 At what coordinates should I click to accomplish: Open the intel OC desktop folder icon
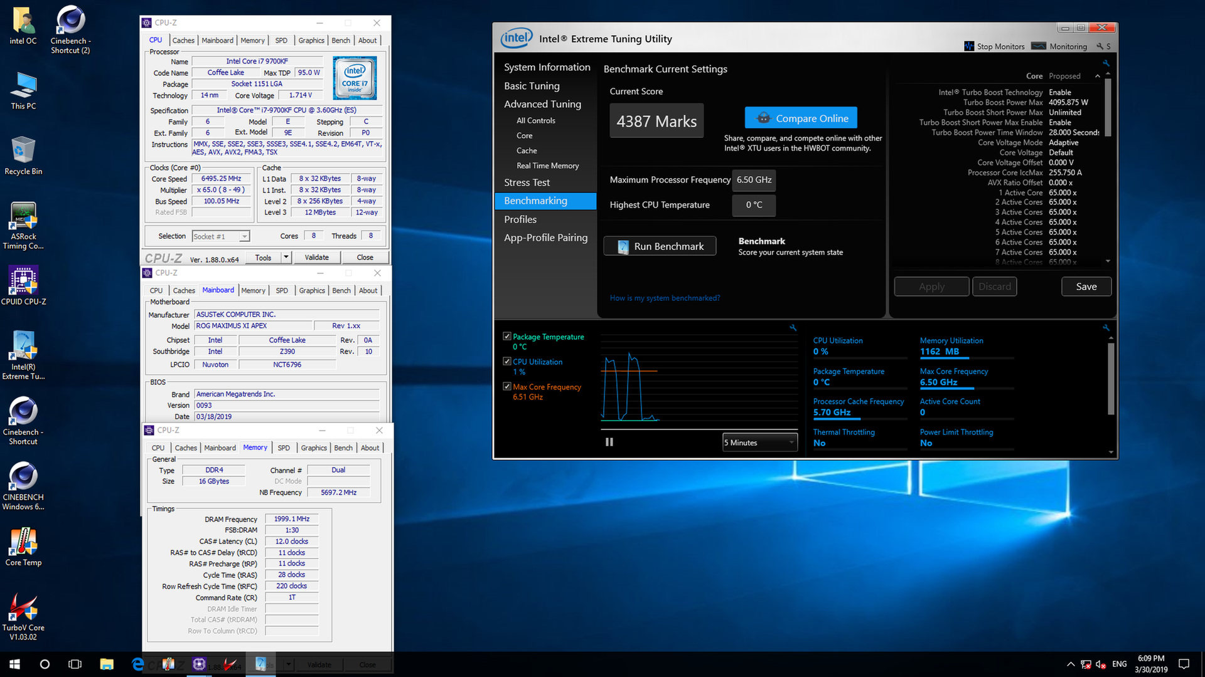tap(23, 25)
